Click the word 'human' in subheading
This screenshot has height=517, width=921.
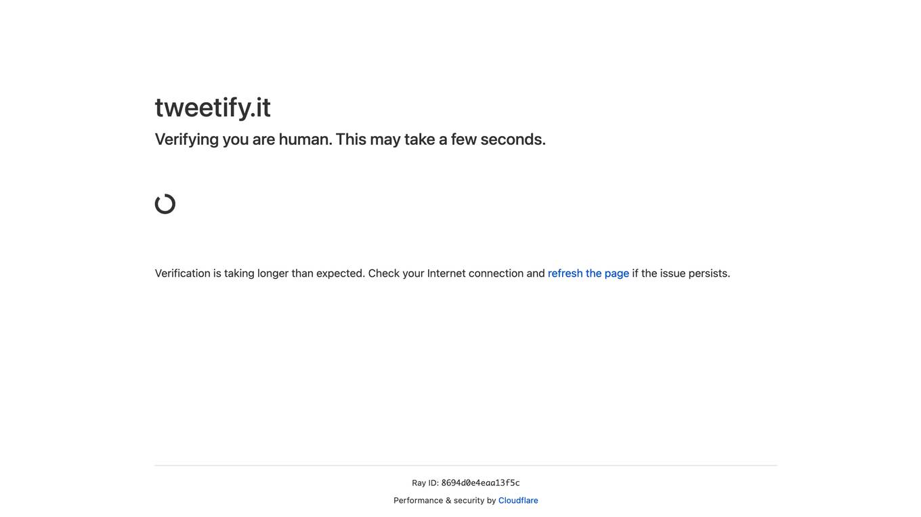305,139
